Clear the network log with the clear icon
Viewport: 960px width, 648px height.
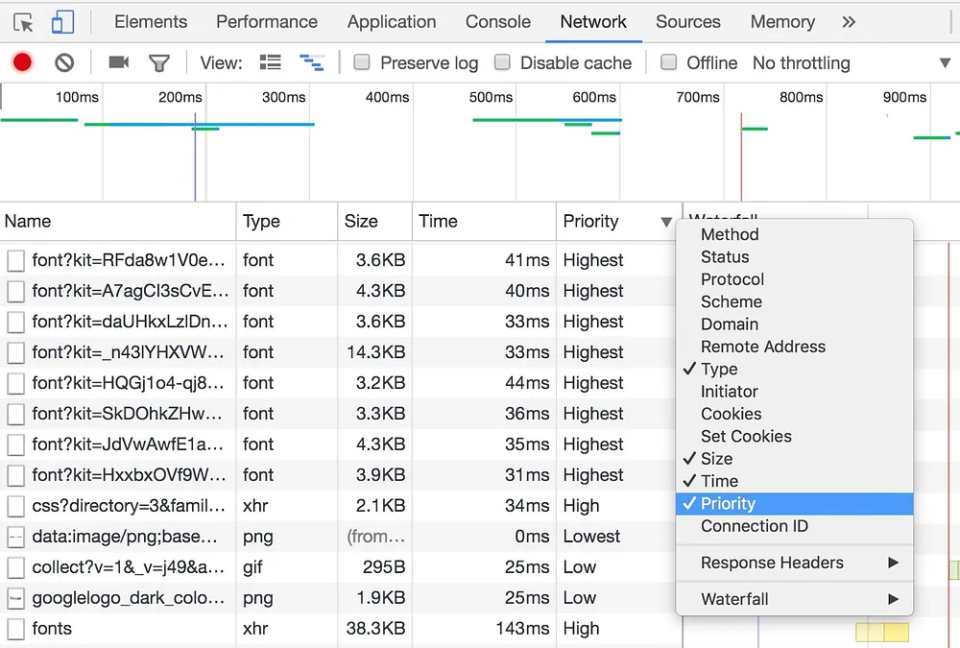point(64,63)
